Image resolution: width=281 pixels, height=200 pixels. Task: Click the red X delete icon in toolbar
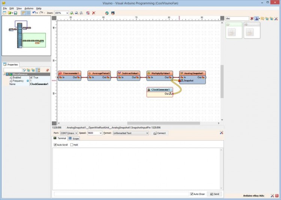(94, 13)
